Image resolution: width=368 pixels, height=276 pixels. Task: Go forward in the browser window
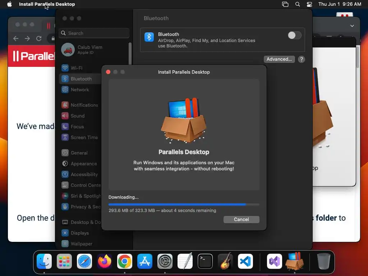point(27,38)
